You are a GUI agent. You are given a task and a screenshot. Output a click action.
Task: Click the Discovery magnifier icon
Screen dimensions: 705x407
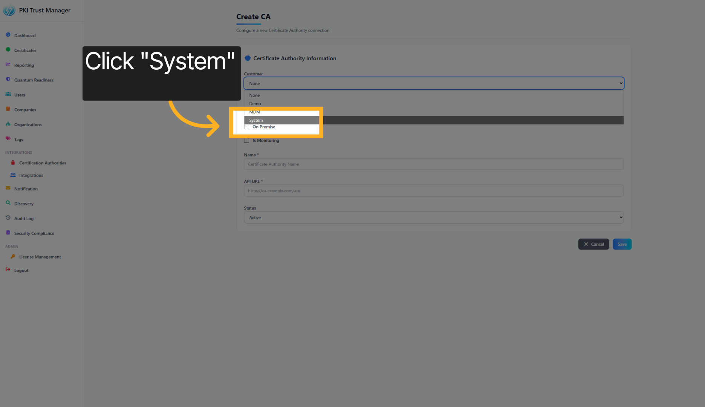[8, 203]
